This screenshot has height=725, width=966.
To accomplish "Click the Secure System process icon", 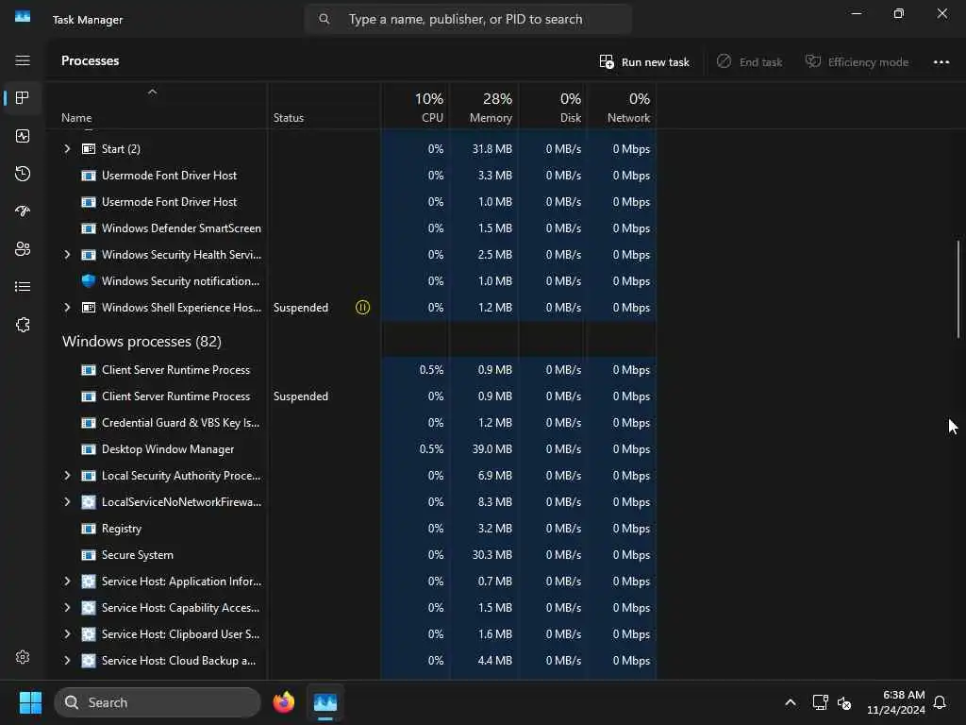I will 89,555.
